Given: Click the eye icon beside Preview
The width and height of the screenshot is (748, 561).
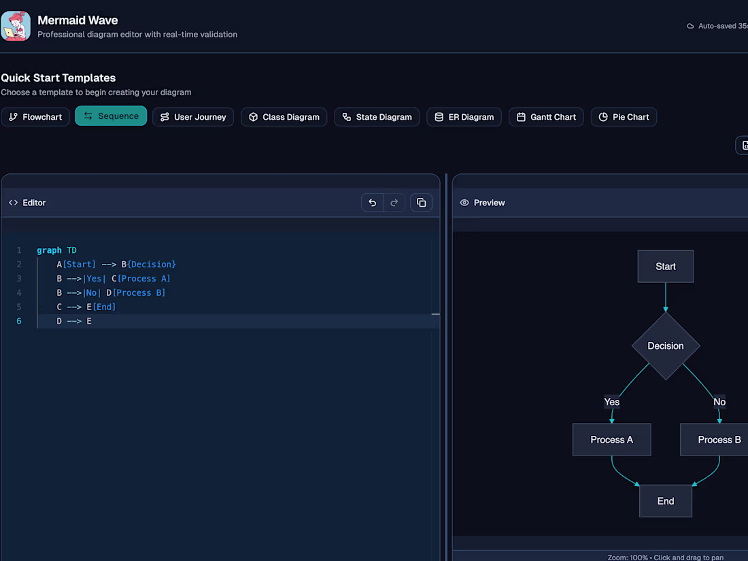Looking at the screenshot, I should tap(464, 203).
